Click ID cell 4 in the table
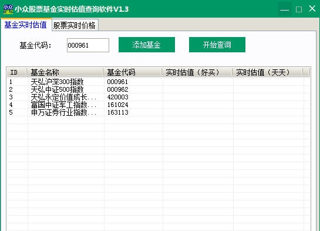Screen dimensions: 320x231 coord(11,105)
